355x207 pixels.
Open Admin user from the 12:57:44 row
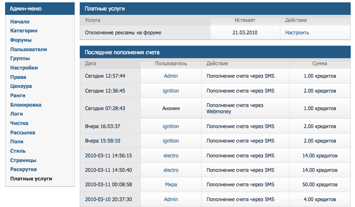tap(171, 76)
